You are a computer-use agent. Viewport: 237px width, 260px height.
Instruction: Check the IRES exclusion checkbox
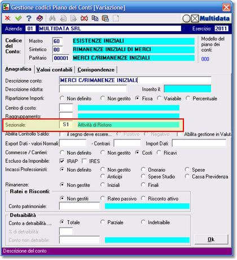84,161
